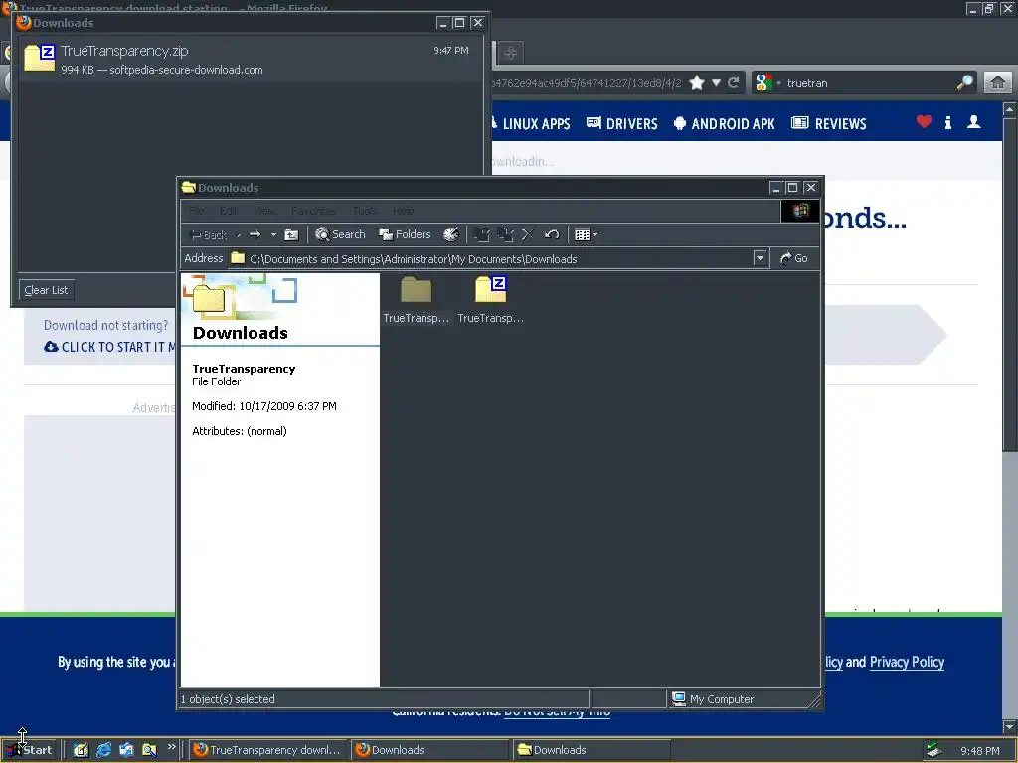
Task: Click red heart icon on Softpedia header
Action: point(924,121)
